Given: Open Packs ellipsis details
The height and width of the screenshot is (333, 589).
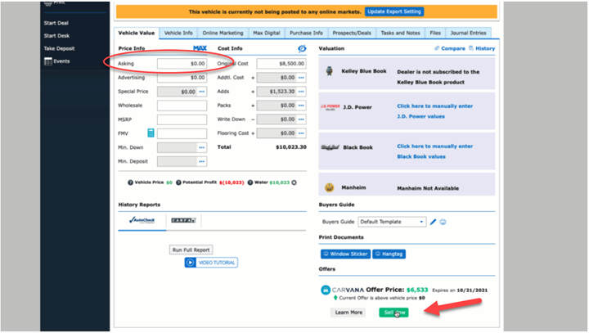Looking at the screenshot, I should tap(301, 106).
